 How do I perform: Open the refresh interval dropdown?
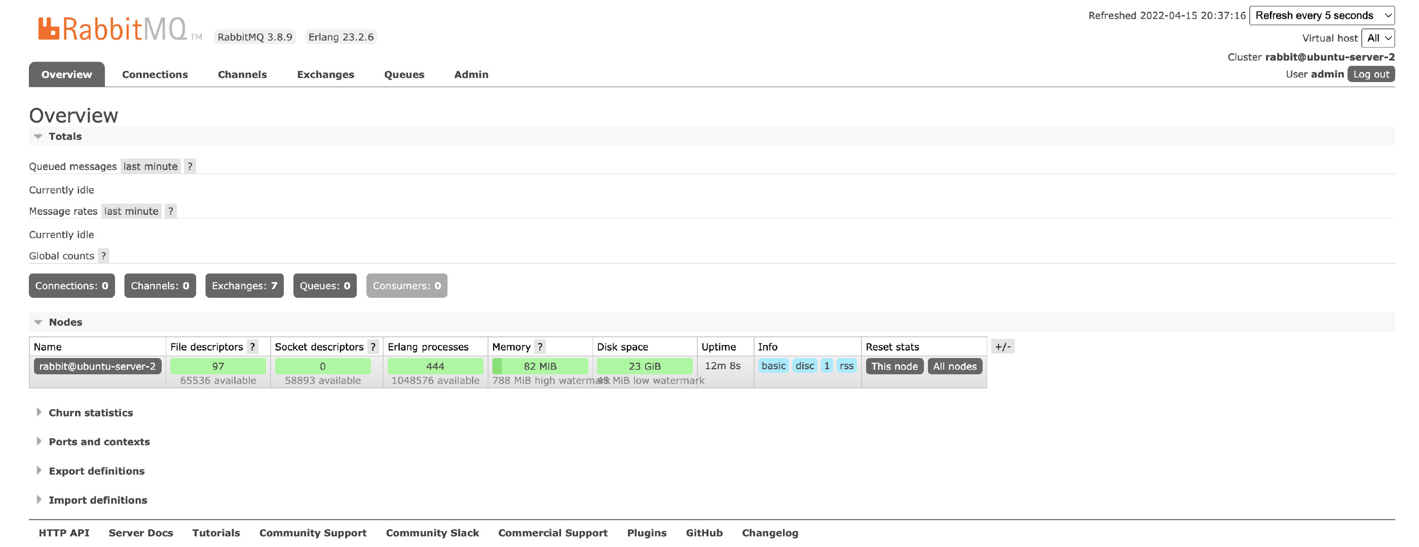pos(1321,15)
